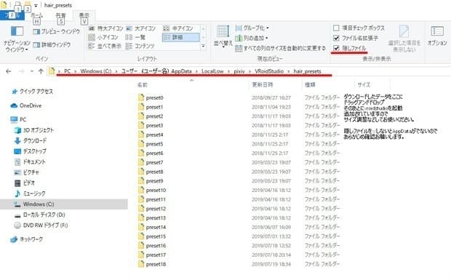The width and height of the screenshot is (451, 280).
Task: Click hair_presets in the address bar
Action: [x=307, y=71]
